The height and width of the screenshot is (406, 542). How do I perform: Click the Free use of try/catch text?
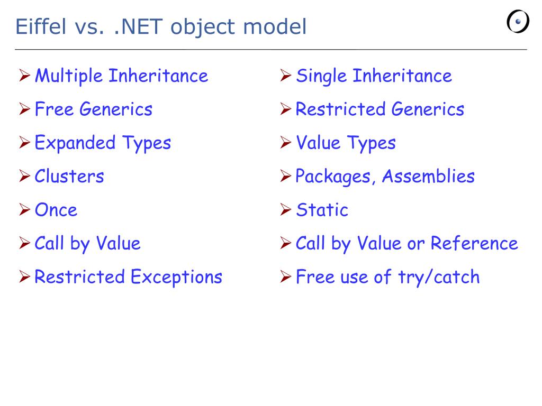coord(388,277)
